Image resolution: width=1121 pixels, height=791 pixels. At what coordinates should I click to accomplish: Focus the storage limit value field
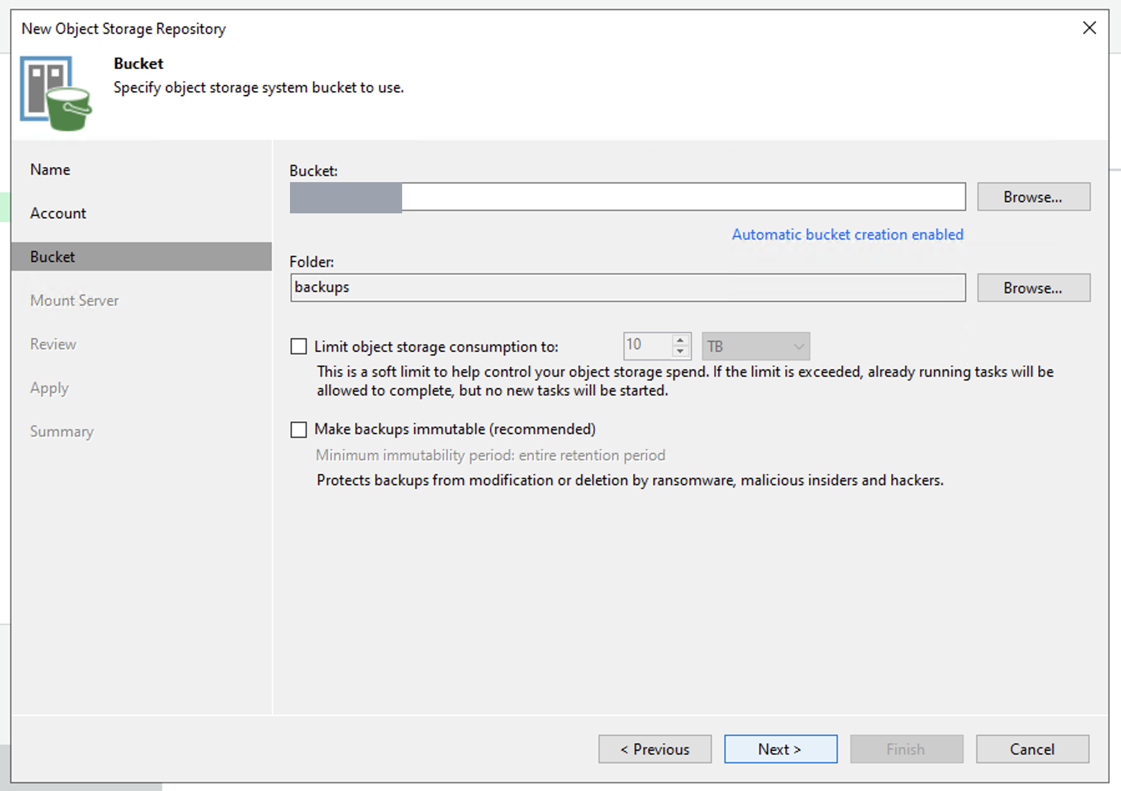click(648, 346)
